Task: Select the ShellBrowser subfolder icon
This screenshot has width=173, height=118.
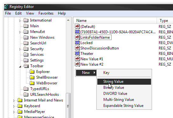Action: click(x=32, y=77)
